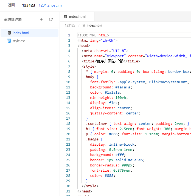Click the #fafafa background color value
The width and height of the screenshot is (191, 196).
(x=123, y=87)
